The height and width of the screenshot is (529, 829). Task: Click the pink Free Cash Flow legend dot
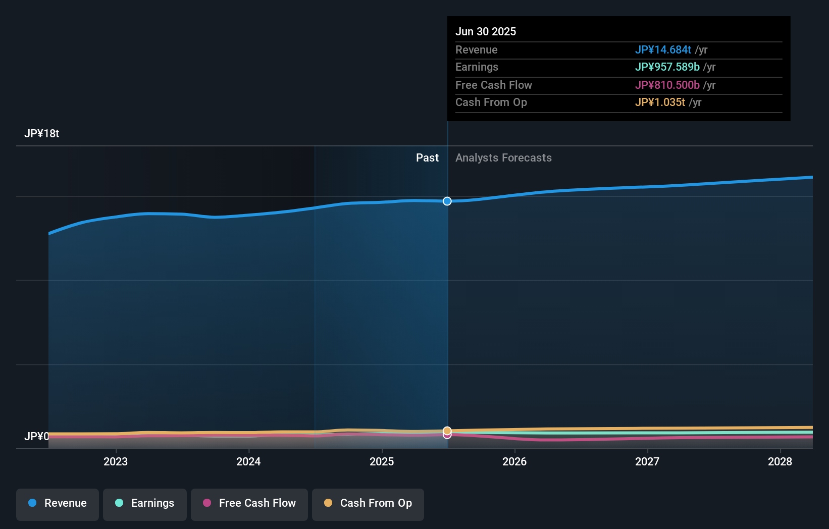pyautogui.click(x=208, y=503)
